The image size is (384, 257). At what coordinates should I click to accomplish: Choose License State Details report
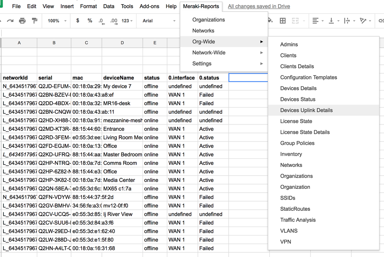click(x=324, y=132)
